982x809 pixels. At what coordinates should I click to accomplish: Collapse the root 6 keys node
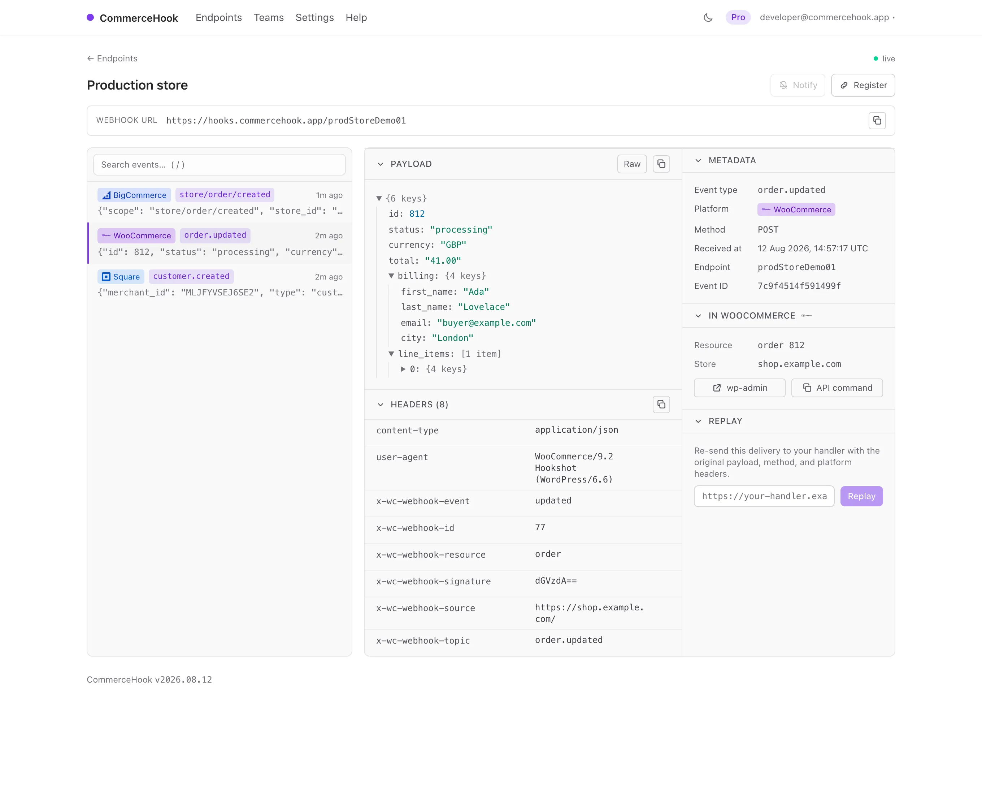pyautogui.click(x=379, y=199)
